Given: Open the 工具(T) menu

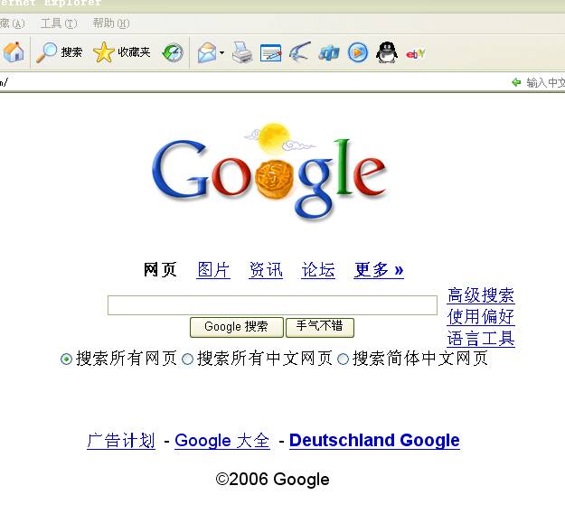Looking at the screenshot, I should (59, 23).
